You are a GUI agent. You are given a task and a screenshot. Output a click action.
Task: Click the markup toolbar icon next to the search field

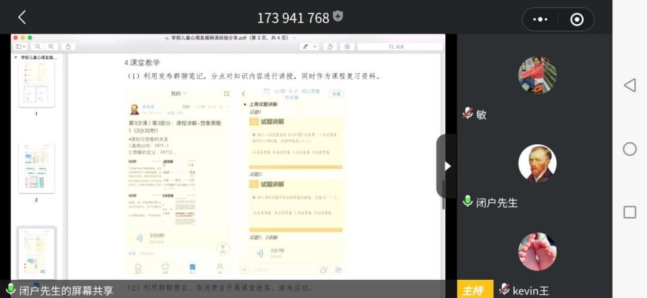coord(346,46)
